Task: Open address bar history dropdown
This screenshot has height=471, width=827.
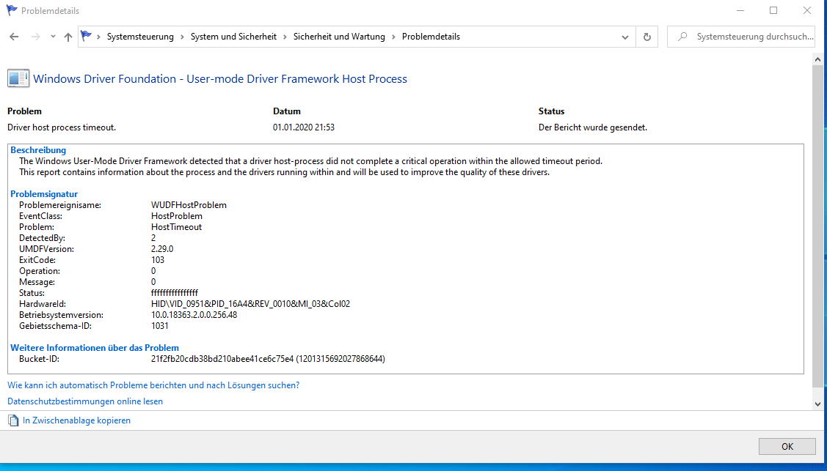Action: pos(625,37)
